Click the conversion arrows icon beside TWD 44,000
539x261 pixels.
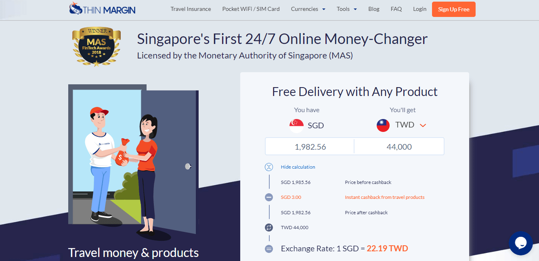pyautogui.click(x=269, y=228)
